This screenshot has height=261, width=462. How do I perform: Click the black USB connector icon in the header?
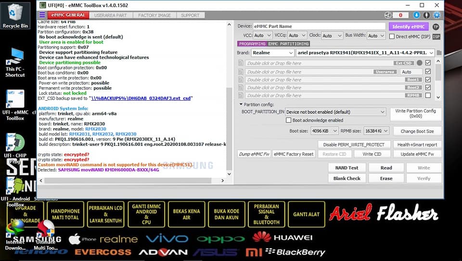pos(426,15)
